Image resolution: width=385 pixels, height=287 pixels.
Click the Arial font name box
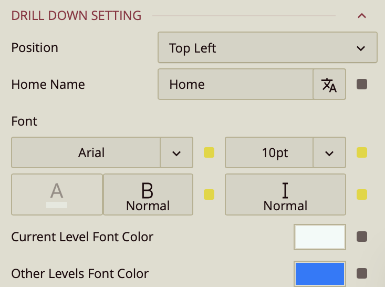[86, 153]
